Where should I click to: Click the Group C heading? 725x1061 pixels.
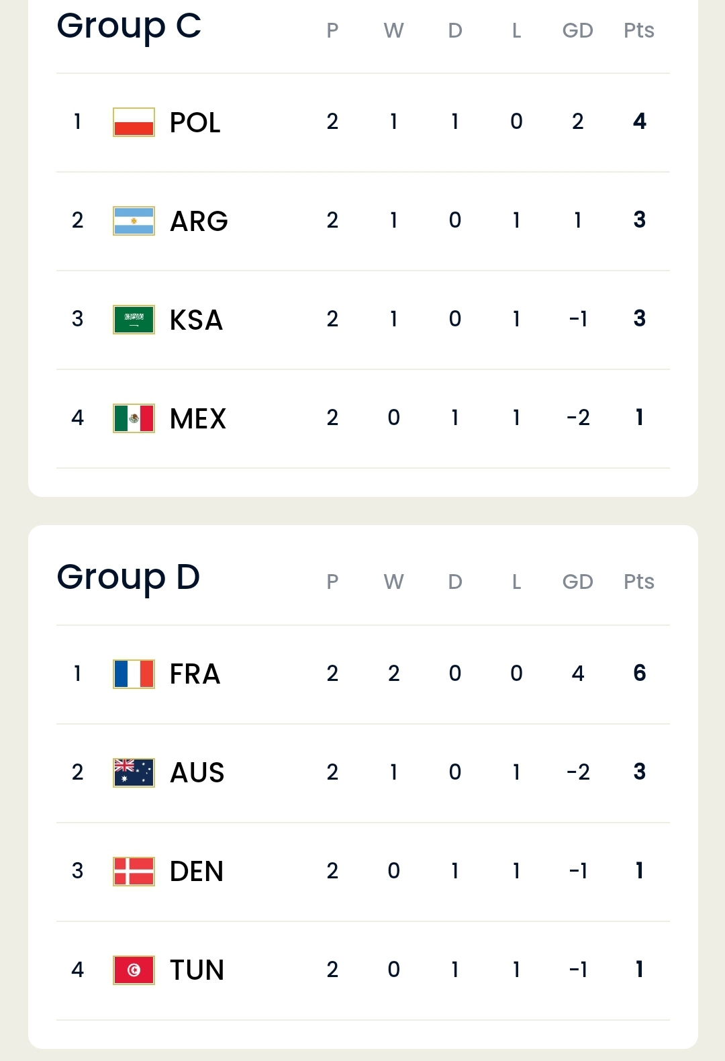coord(129,28)
